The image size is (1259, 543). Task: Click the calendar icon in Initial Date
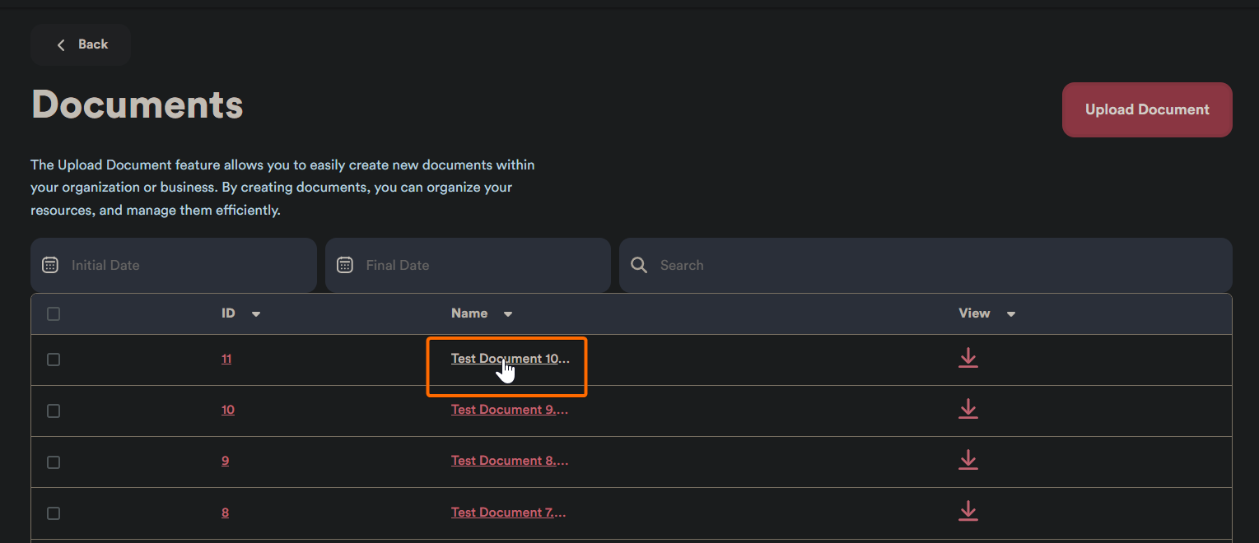50,265
